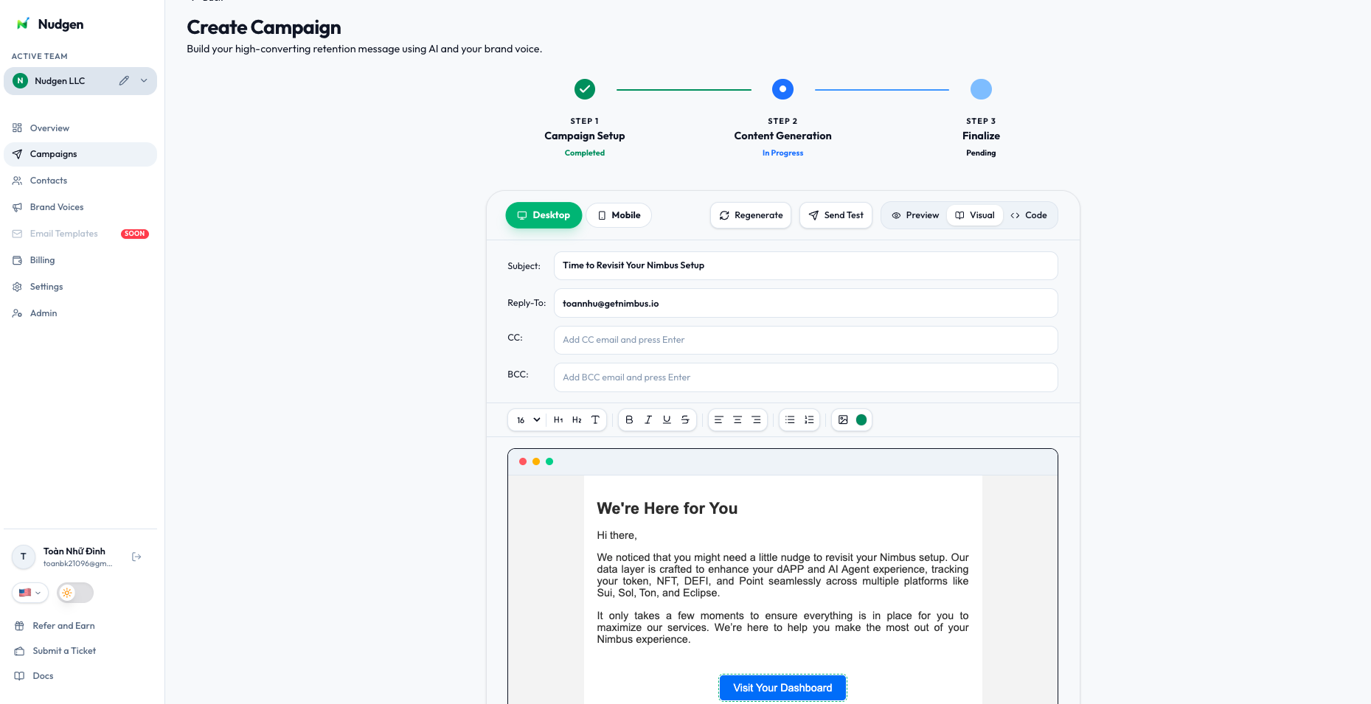Viewport: 1371px width, 704px height.
Task: Insert a bulleted list
Action: (790, 420)
